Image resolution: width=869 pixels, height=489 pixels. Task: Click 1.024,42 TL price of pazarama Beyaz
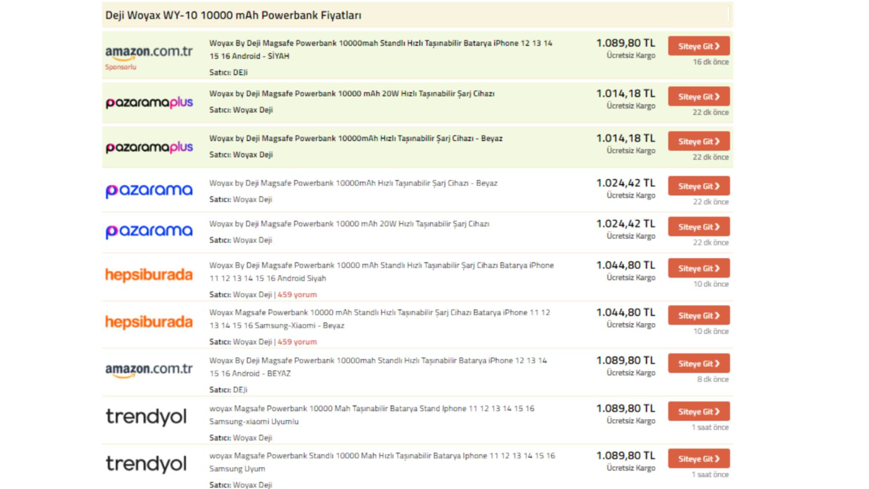tap(625, 183)
